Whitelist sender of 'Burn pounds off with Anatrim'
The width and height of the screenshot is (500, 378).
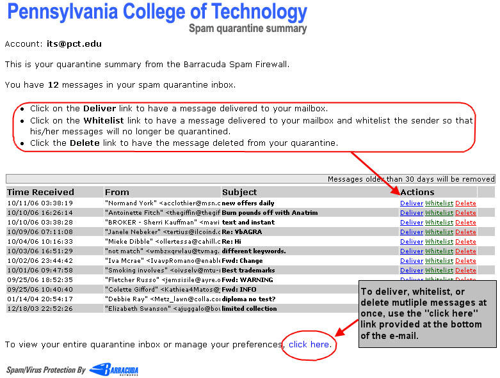(x=439, y=213)
